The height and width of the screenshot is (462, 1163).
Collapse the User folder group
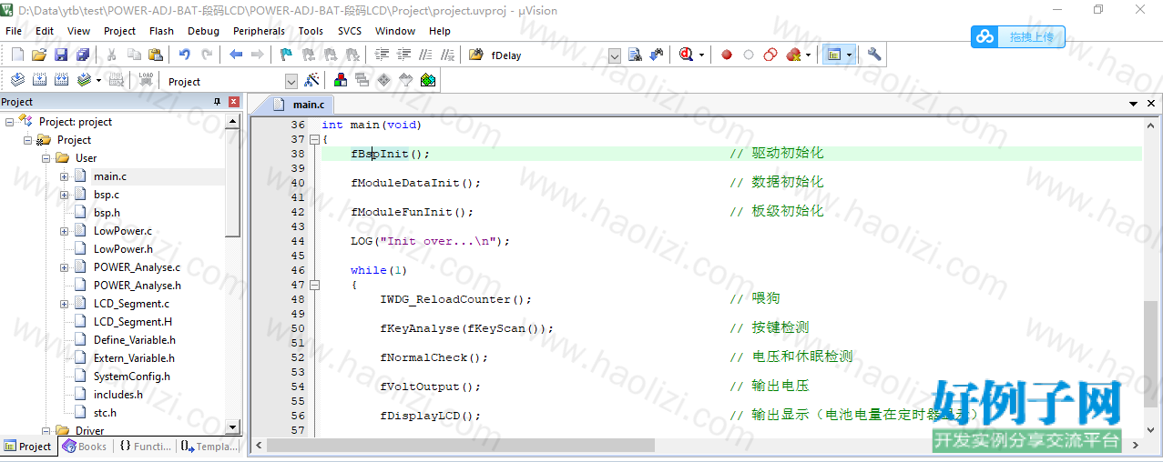(46, 158)
